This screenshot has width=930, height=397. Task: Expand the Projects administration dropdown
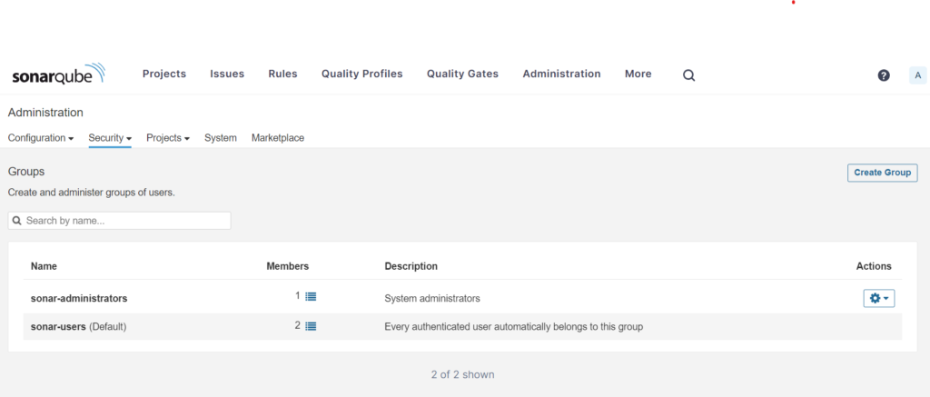167,138
